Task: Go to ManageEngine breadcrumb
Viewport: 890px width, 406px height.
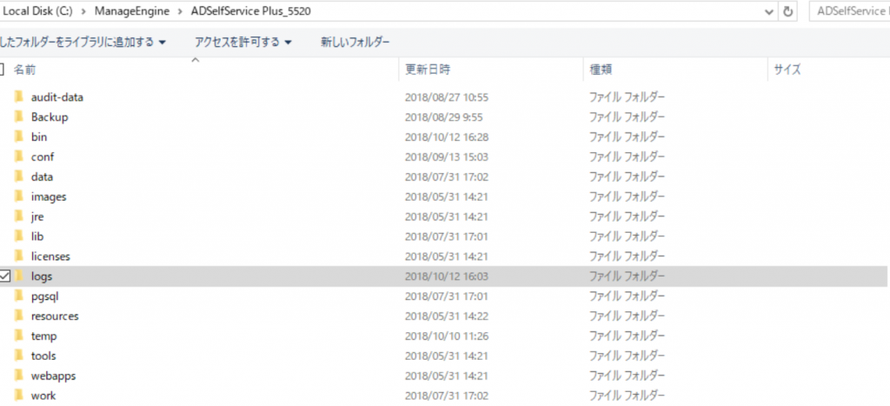Action: coord(132,11)
